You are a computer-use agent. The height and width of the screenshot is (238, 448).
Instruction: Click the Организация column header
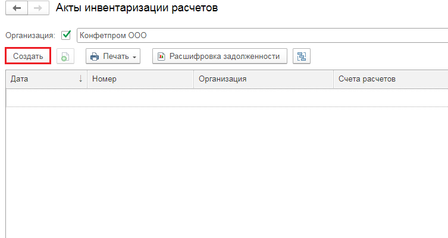point(262,79)
